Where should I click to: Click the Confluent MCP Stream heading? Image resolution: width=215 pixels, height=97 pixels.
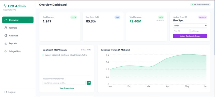(x=55, y=50)
